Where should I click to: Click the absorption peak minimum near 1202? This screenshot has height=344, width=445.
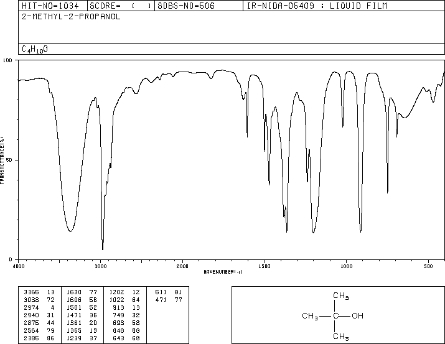pyautogui.click(x=313, y=232)
